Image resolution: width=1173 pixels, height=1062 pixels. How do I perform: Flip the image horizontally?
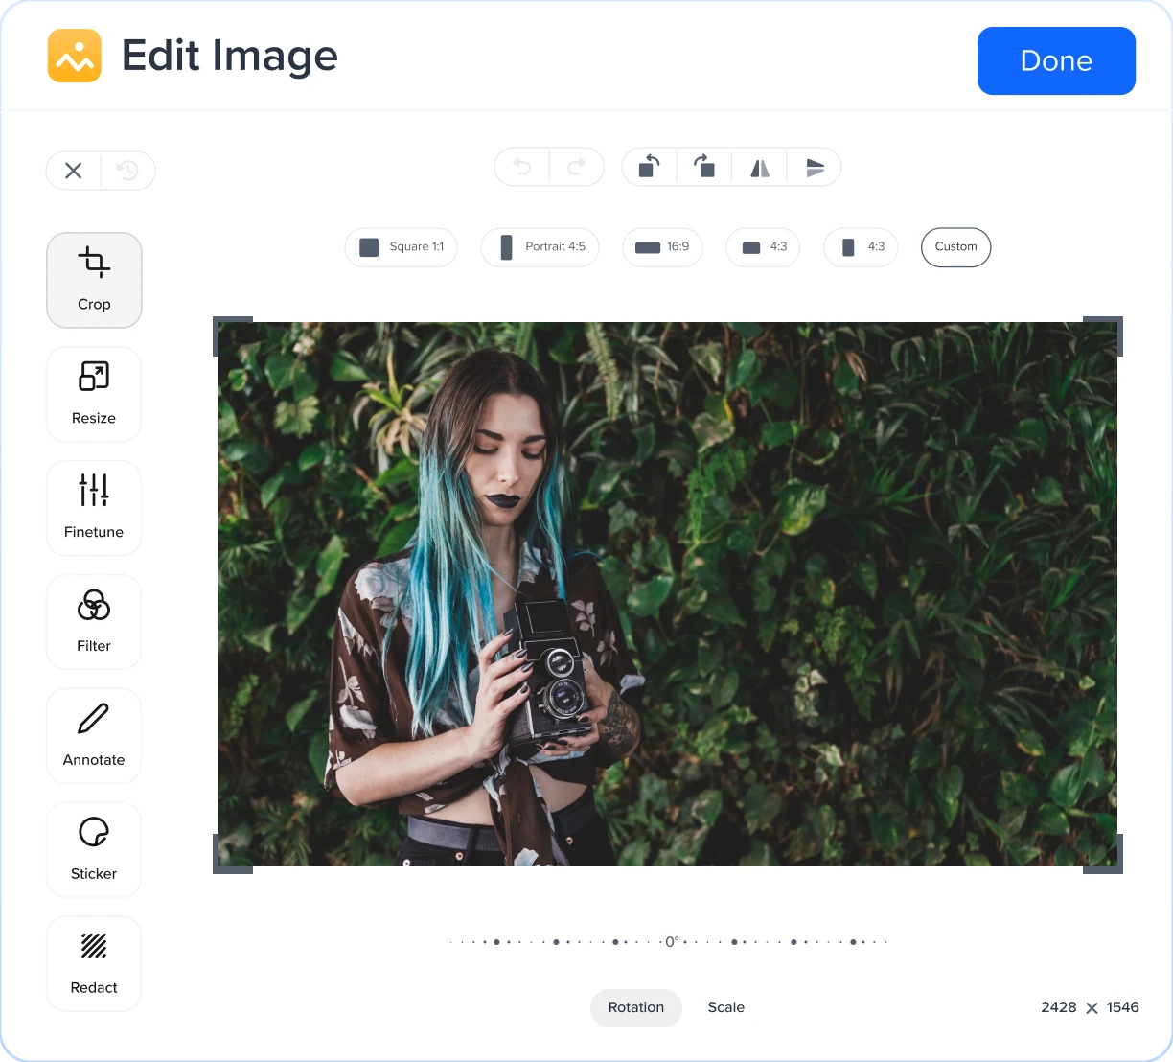[759, 167]
